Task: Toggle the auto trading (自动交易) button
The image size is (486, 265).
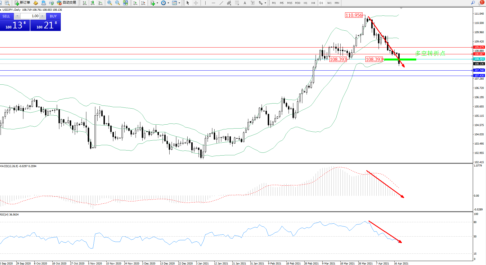Action: (67, 3)
